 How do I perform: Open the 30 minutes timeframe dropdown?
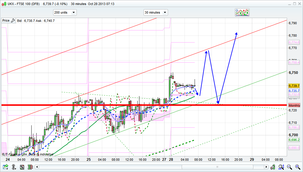tap(156, 12)
